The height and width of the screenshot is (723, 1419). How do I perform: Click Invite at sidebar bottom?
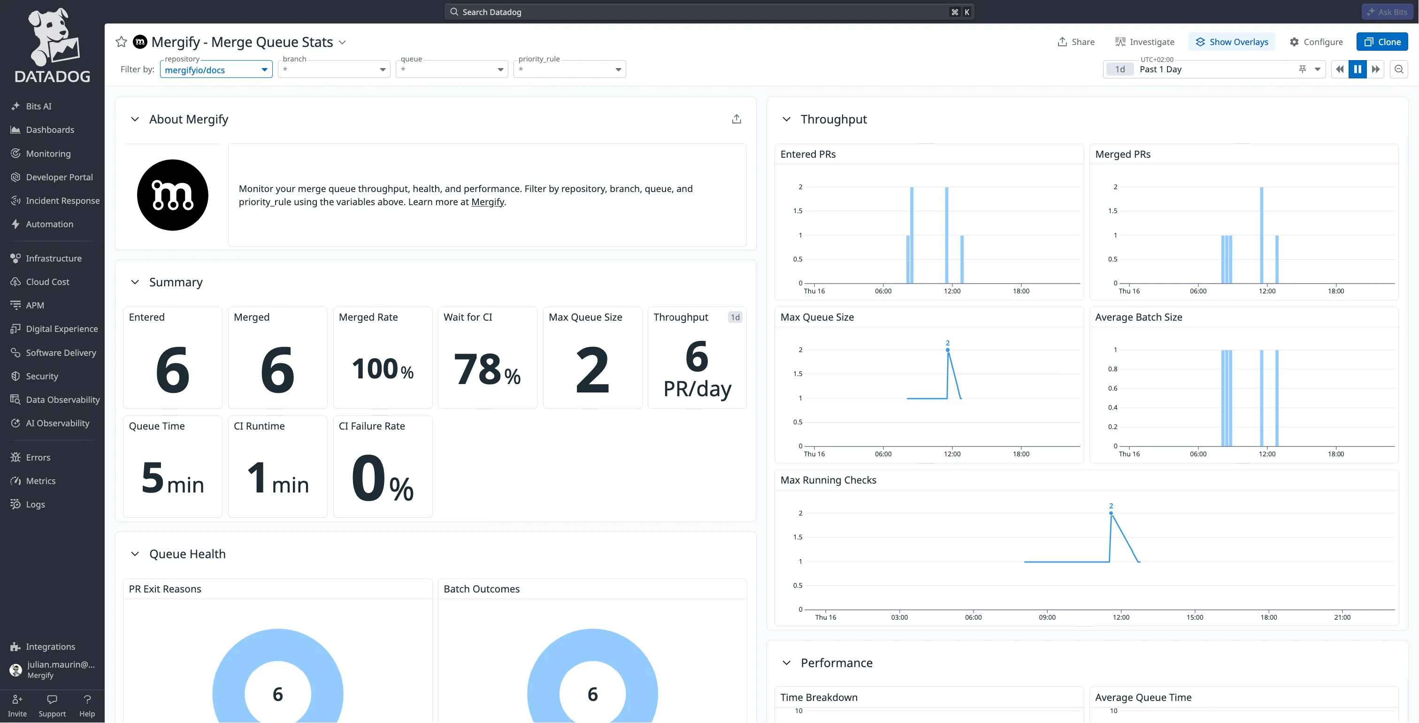pyautogui.click(x=17, y=706)
